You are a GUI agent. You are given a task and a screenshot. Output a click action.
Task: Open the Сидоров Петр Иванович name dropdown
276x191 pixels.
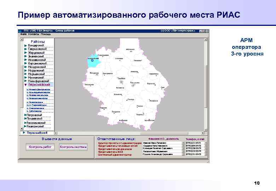[183, 146]
